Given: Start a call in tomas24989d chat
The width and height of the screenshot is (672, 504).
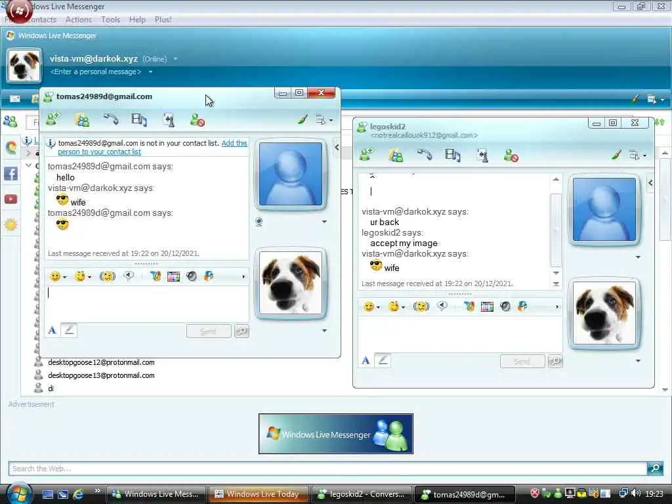Looking at the screenshot, I should pyautogui.click(x=110, y=119).
